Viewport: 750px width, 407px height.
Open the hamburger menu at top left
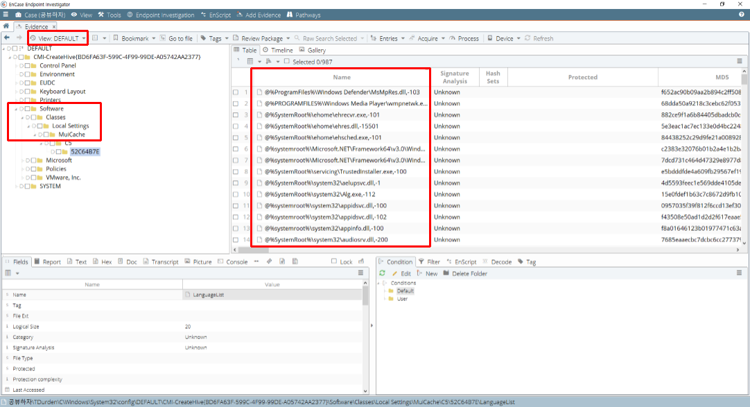(5, 15)
